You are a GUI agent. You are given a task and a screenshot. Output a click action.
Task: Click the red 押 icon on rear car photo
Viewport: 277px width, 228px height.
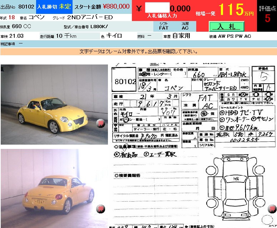pos(100,209)
